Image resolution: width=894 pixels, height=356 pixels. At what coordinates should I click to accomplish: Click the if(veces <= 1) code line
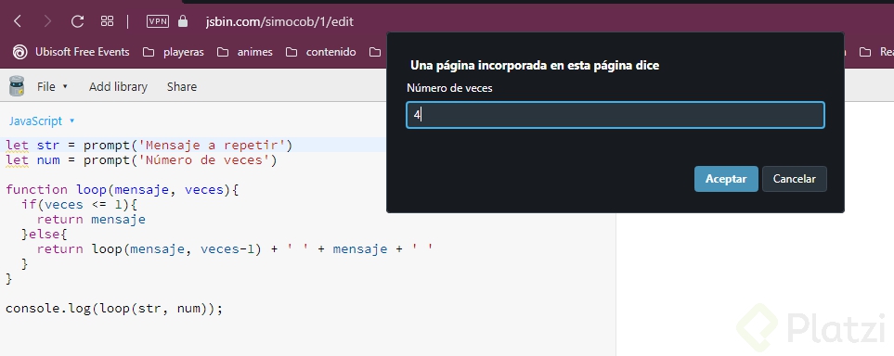[79, 205]
